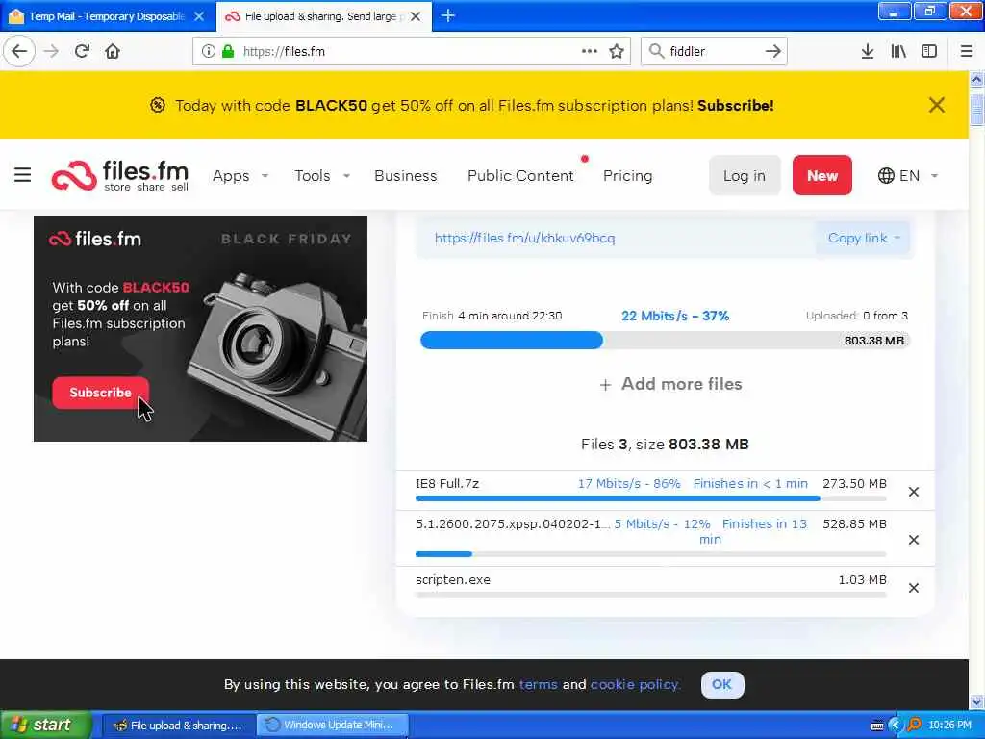View site information icon in address bar

208,51
